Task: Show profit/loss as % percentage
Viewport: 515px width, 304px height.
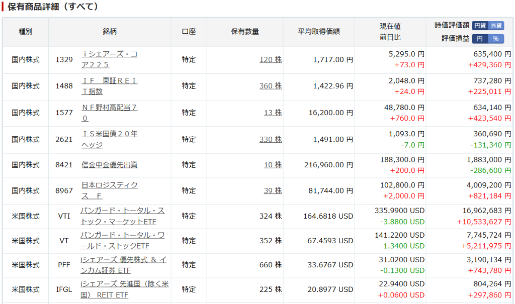Action: click(496, 39)
